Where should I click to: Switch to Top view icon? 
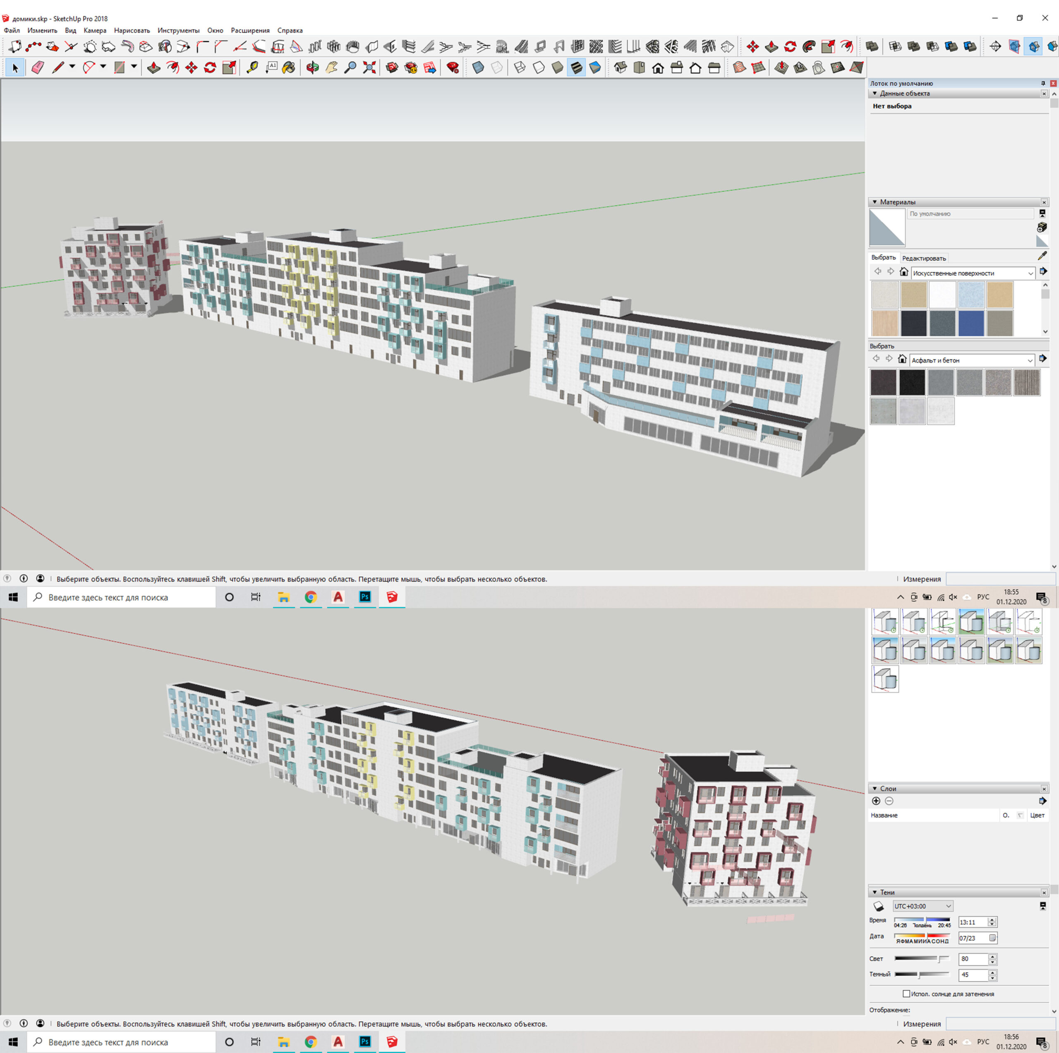click(x=639, y=67)
